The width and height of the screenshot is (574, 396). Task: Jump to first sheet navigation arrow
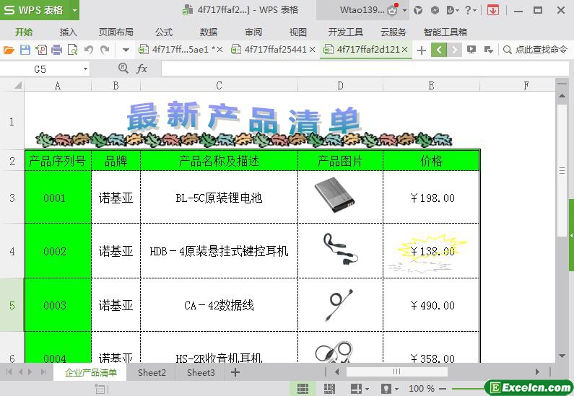[x=9, y=372]
